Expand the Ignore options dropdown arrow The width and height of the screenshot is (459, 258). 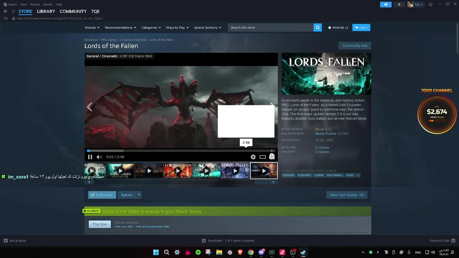tap(139, 195)
